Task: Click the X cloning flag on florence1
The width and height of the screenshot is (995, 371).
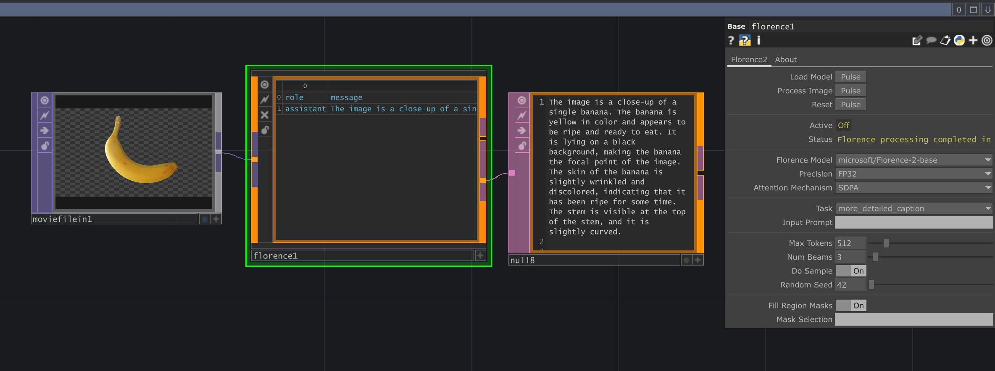Action: 264,115
